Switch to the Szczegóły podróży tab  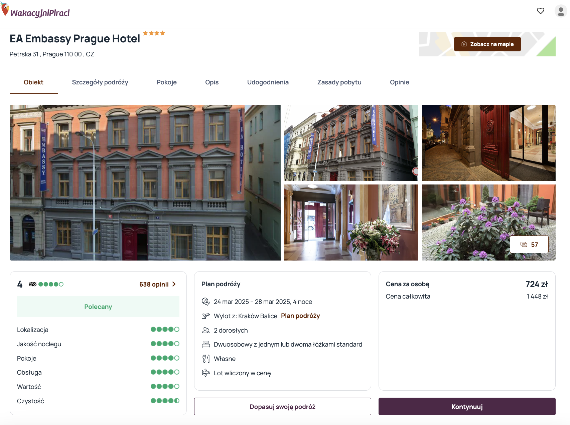[x=100, y=82]
